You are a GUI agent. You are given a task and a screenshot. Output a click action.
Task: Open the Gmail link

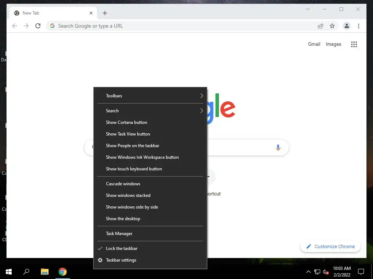pos(314,44)
